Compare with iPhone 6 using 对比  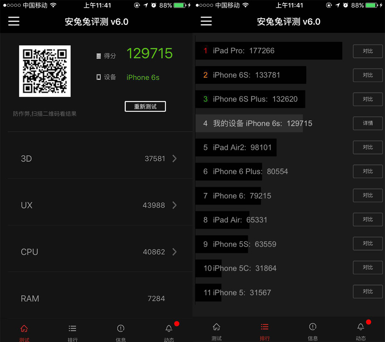368,195
